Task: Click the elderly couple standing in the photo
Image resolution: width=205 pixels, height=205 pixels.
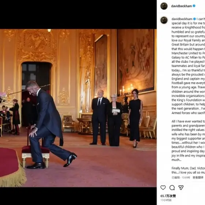Action: click(106, 118)
